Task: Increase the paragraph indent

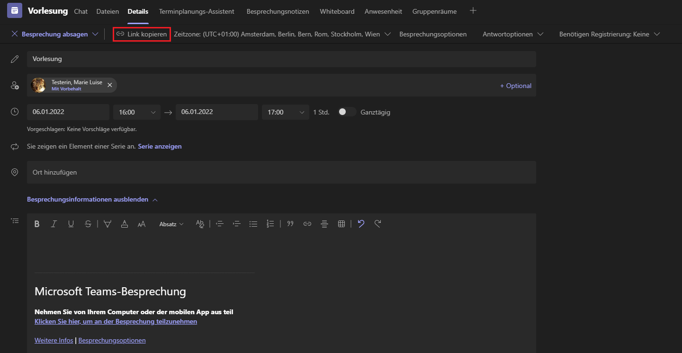Action: pos(237,224)
